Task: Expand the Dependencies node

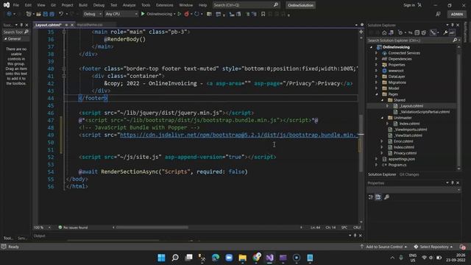Action: point(376,59)
